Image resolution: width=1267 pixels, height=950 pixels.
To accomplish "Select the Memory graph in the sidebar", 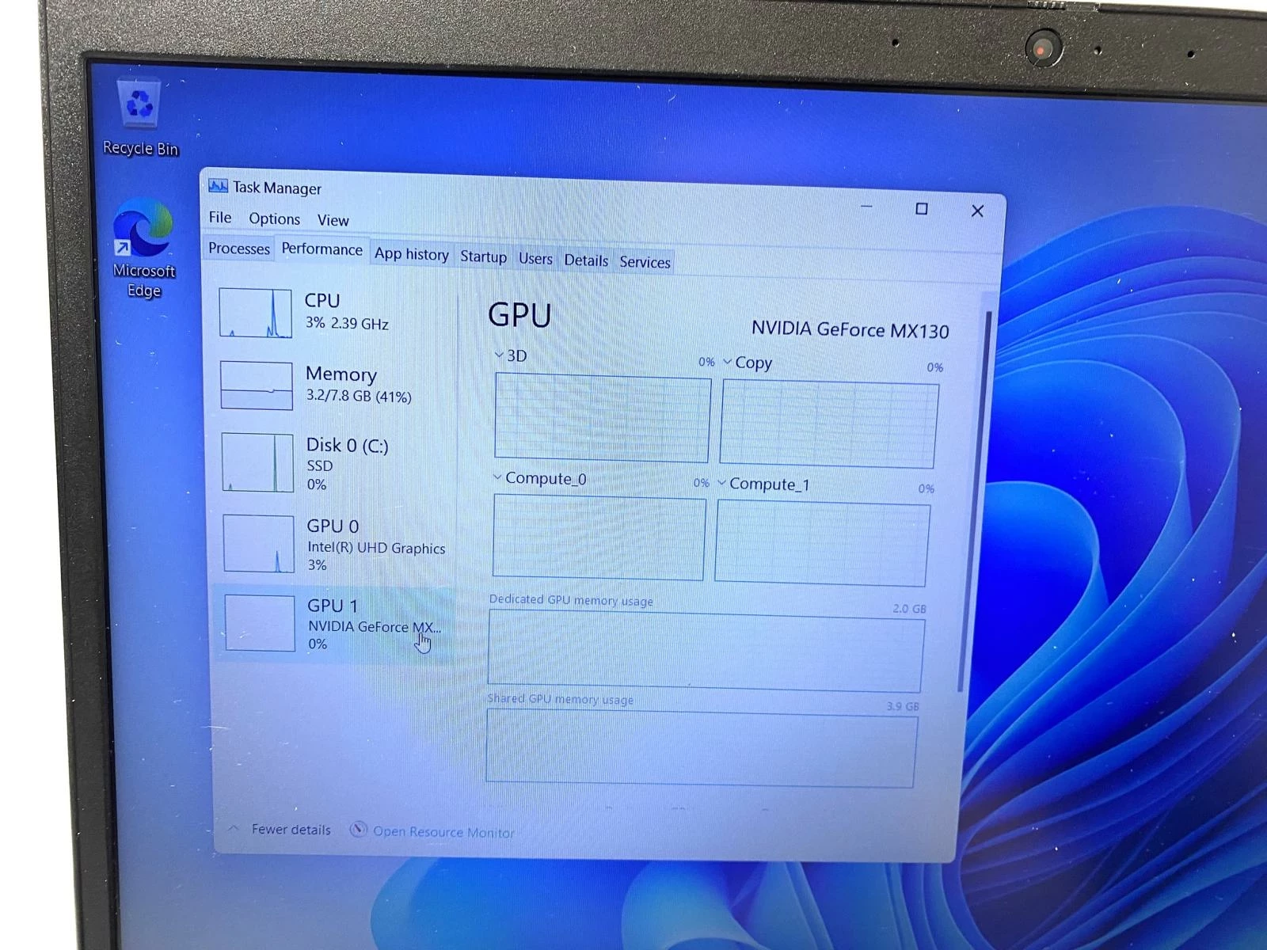I will 333,384.
